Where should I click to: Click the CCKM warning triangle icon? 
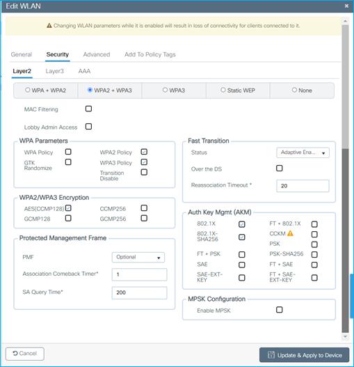[290, 233]
